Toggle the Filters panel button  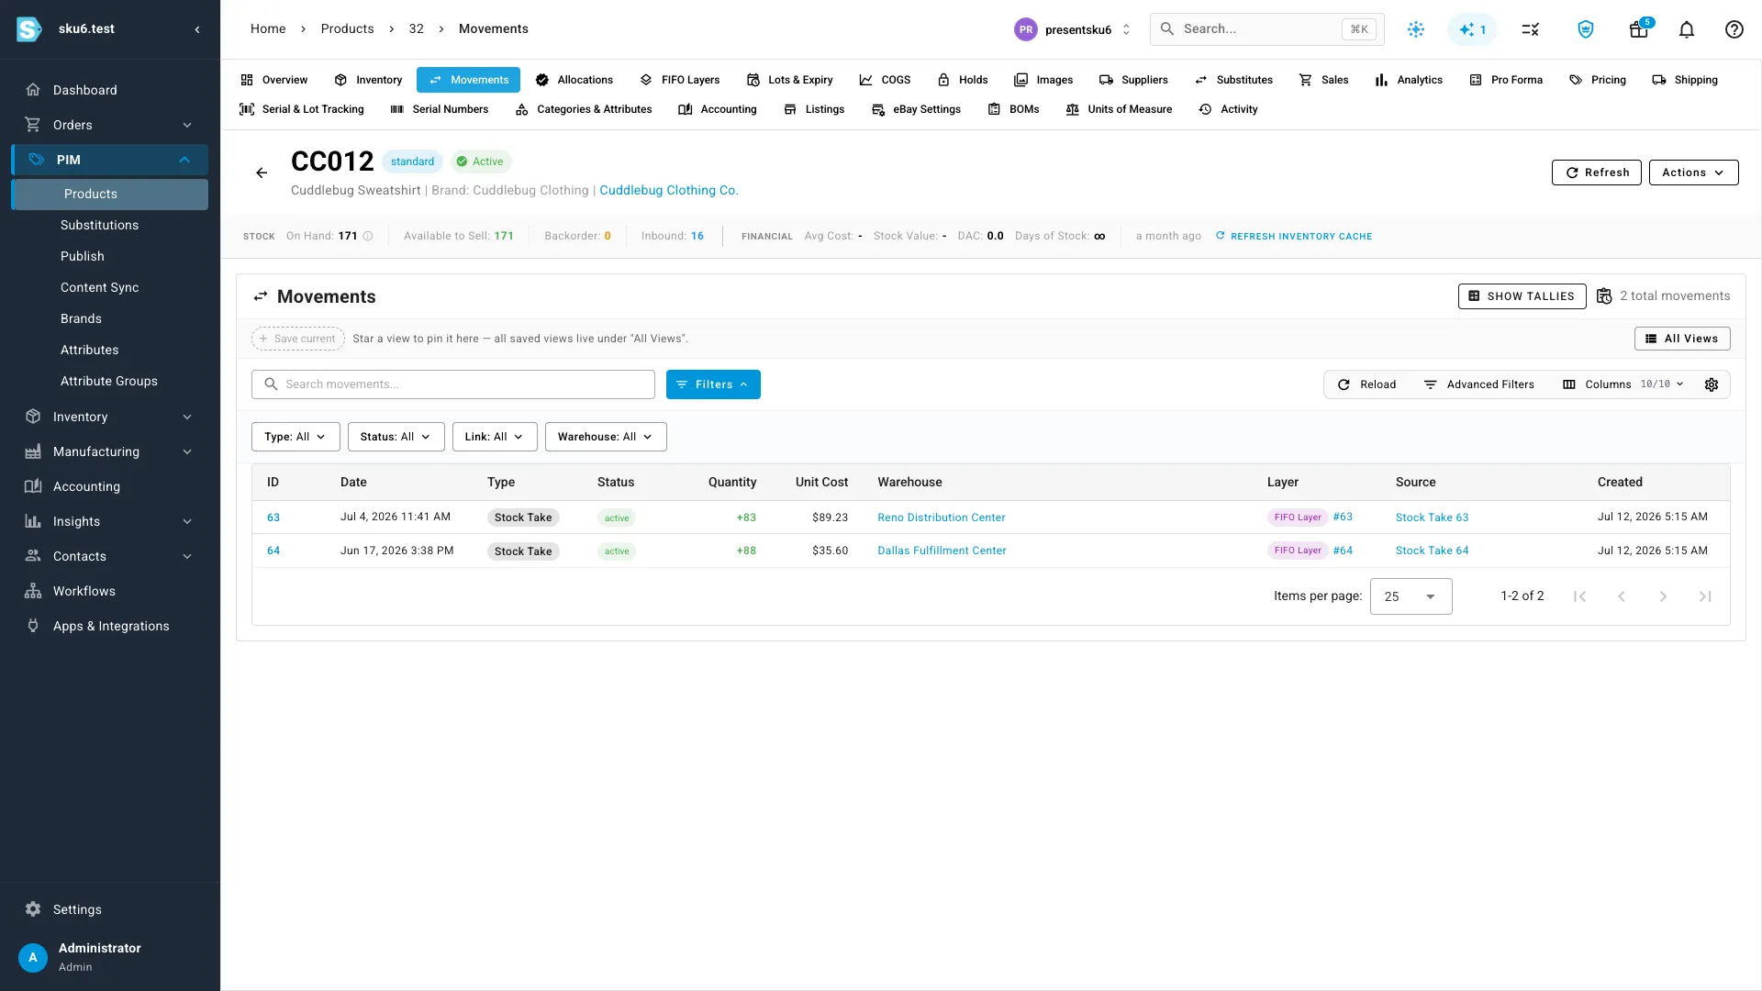(x=713, y=384)
